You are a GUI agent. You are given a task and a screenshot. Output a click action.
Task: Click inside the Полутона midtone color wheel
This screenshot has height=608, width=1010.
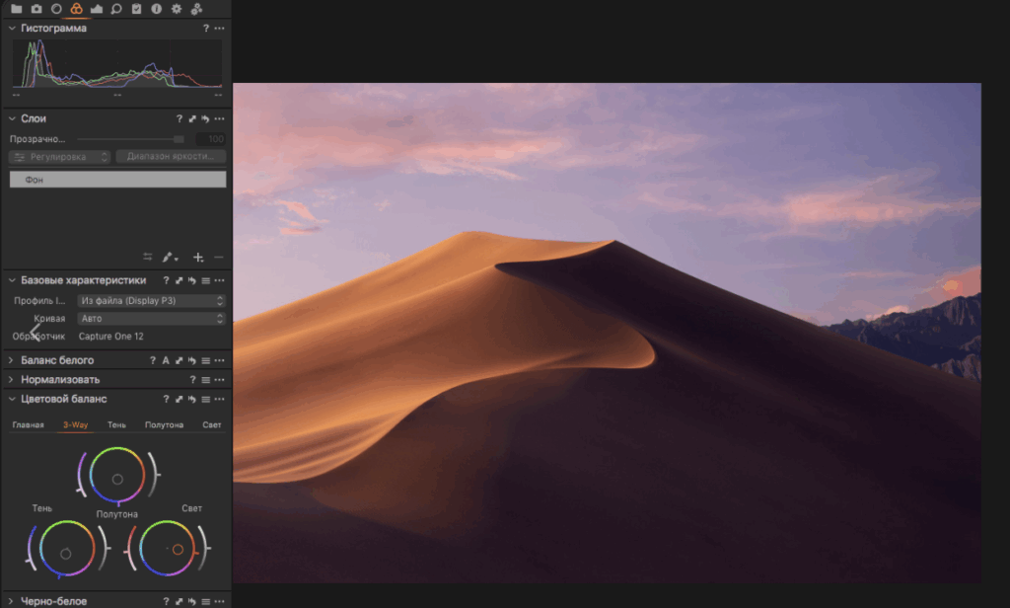click(117, 475)
